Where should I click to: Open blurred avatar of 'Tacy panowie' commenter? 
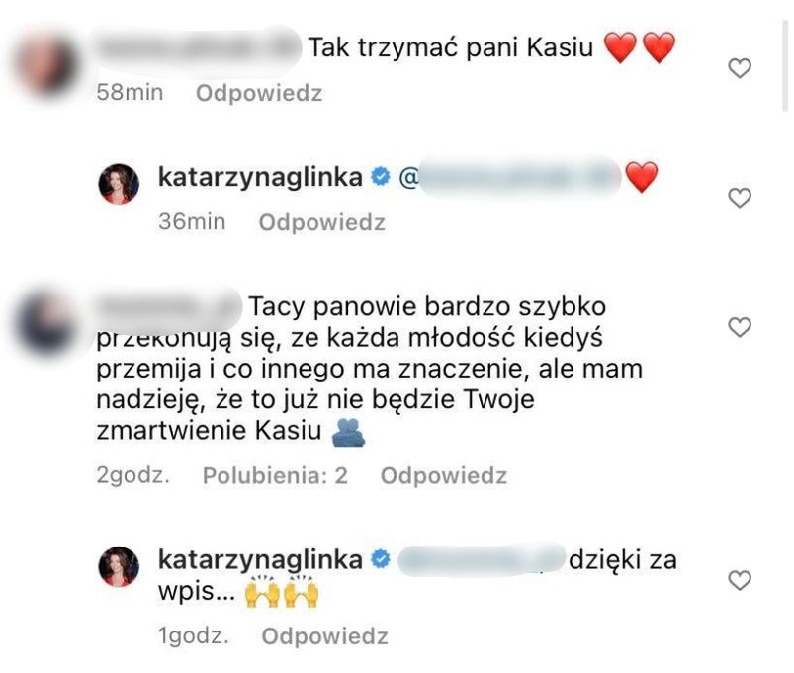pos(46,322)
